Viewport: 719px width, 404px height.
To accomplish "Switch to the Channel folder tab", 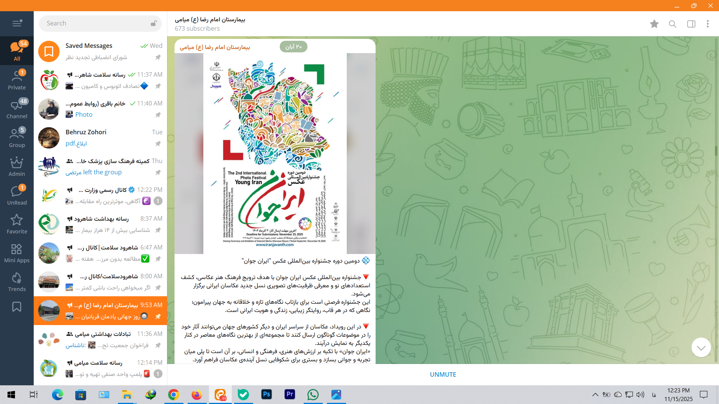I will coord(17,109).
